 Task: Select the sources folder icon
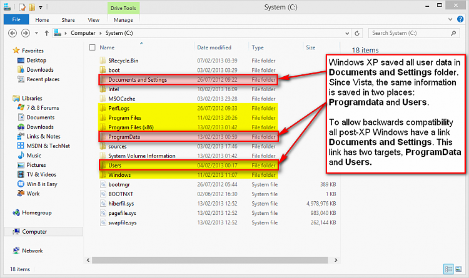click(x=103, y=146)
